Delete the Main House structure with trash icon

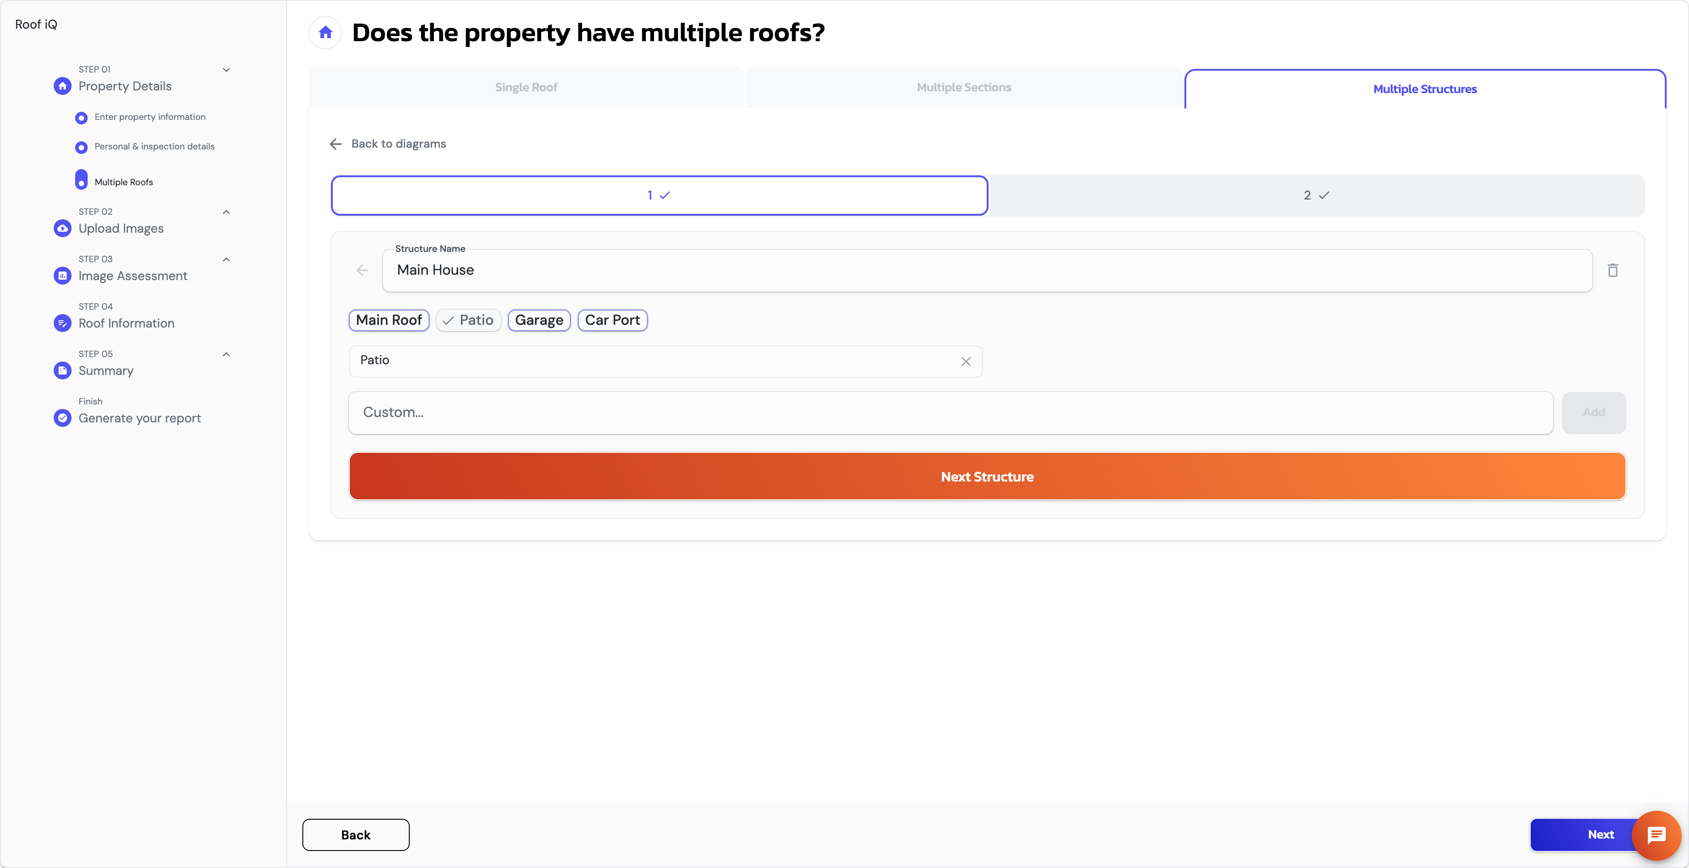1613,270
